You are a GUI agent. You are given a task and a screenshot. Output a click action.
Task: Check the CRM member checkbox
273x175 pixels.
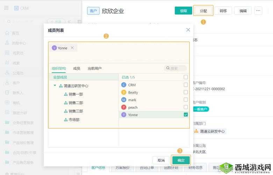[x=186, y=85]
